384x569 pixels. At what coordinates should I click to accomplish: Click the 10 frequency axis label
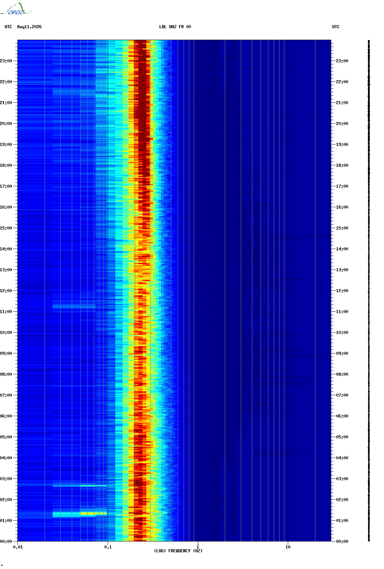pyautogui.click(x=288, y=547)
